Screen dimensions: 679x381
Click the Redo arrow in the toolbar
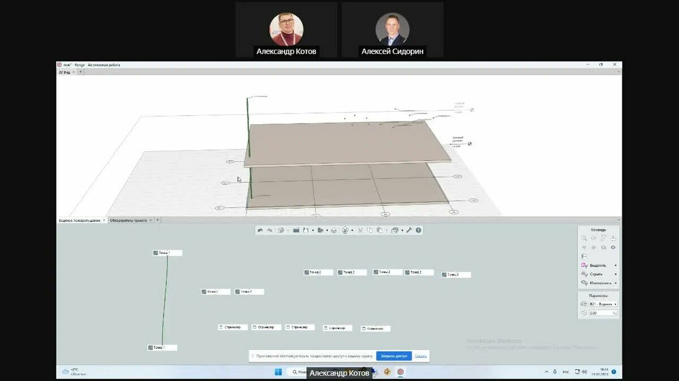click(x=269, y=230)
